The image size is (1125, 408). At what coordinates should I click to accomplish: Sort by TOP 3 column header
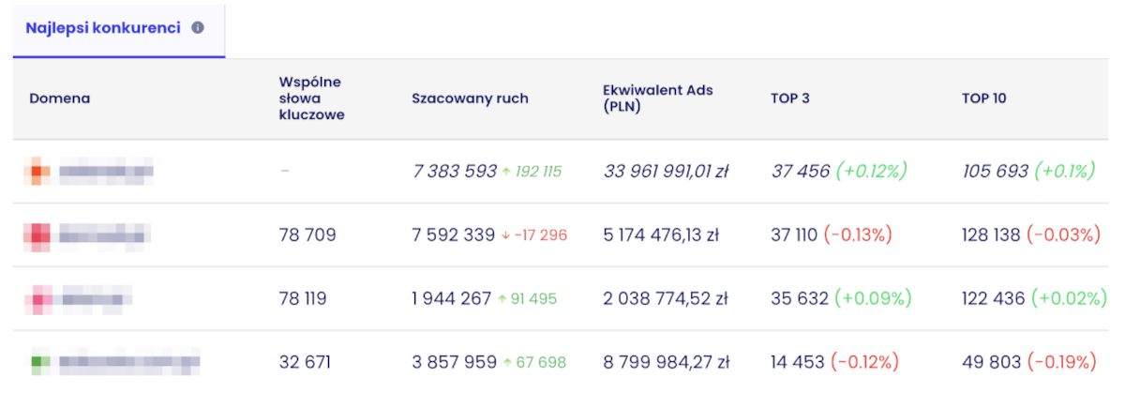790,98
